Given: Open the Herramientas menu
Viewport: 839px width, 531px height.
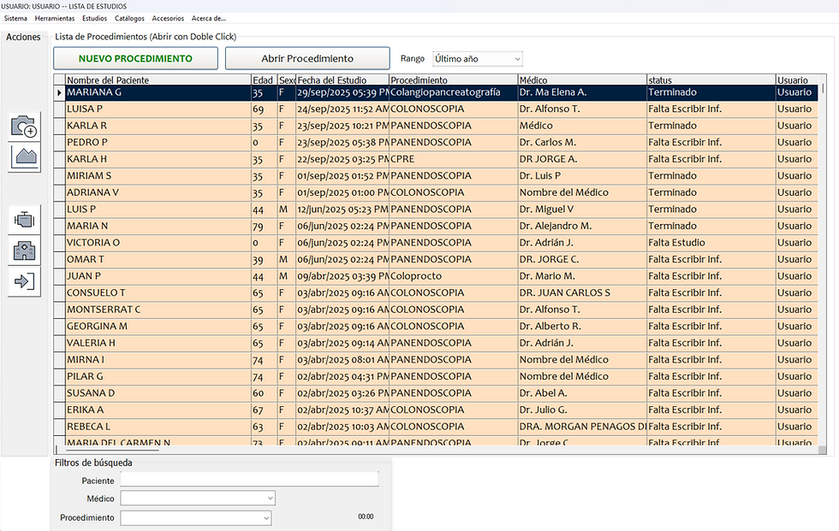Looking at the screenshot, I should [x=55, y=18].
